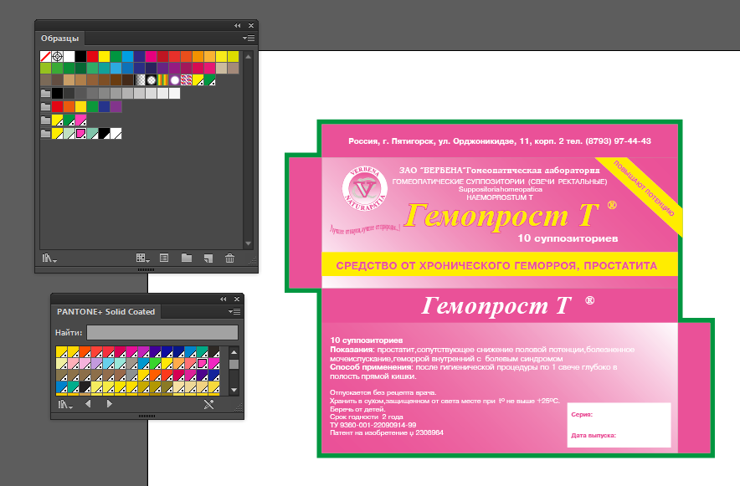Select folder of the red-to-purple color group
Screen dimensions: 740x486
pos(46,106)
